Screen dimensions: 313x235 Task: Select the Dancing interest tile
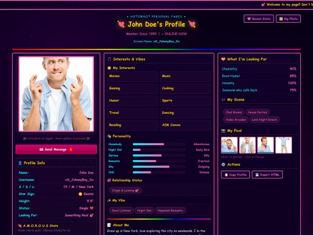[x=185, y=113]
